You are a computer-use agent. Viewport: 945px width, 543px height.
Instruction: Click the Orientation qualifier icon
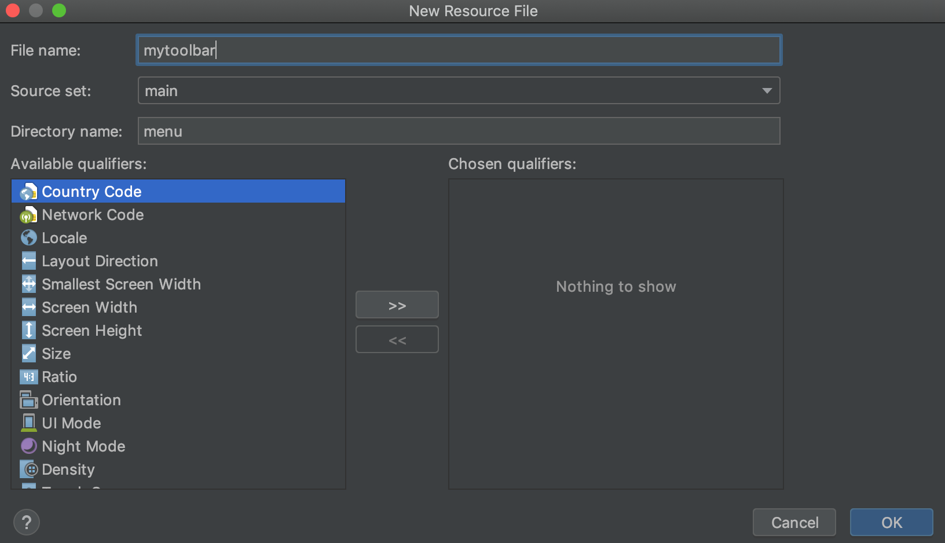point(28,400)
